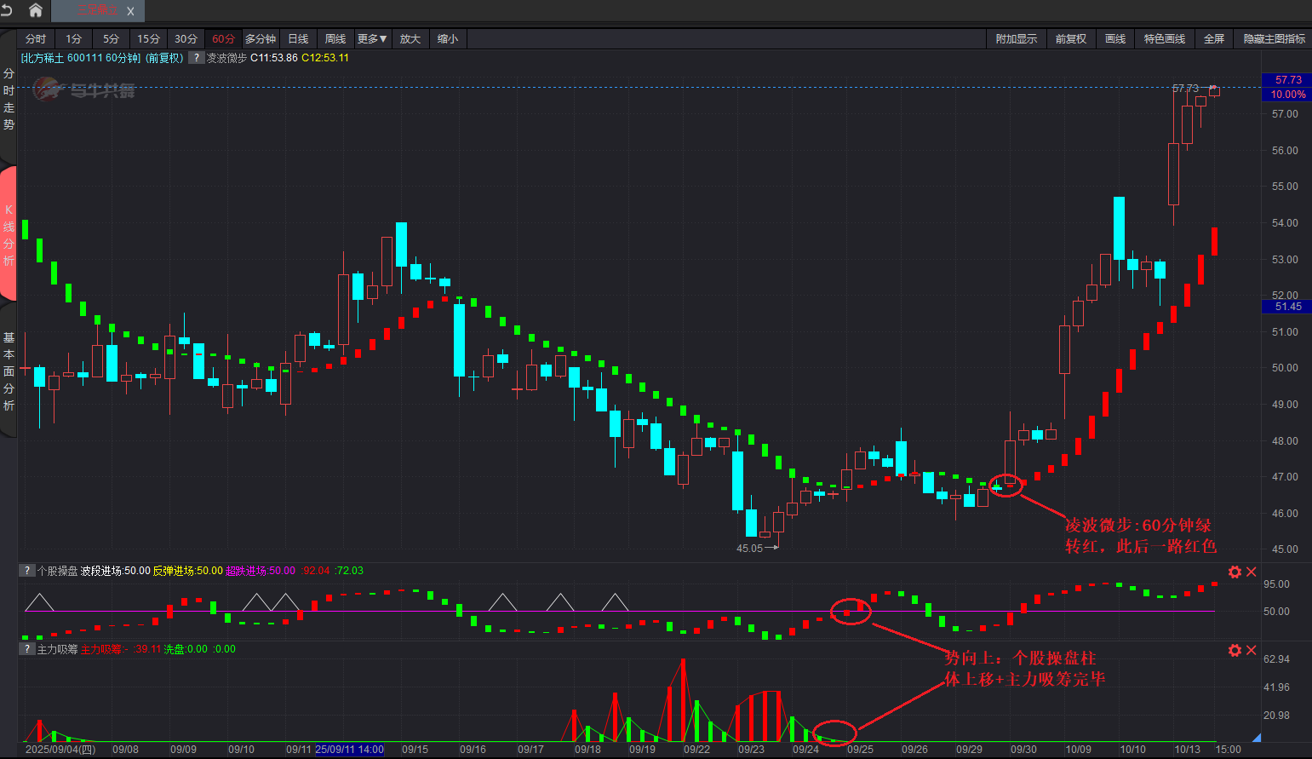Click the back arrow icon
This screenshot has width=1312, height=759.
point(8,10)
